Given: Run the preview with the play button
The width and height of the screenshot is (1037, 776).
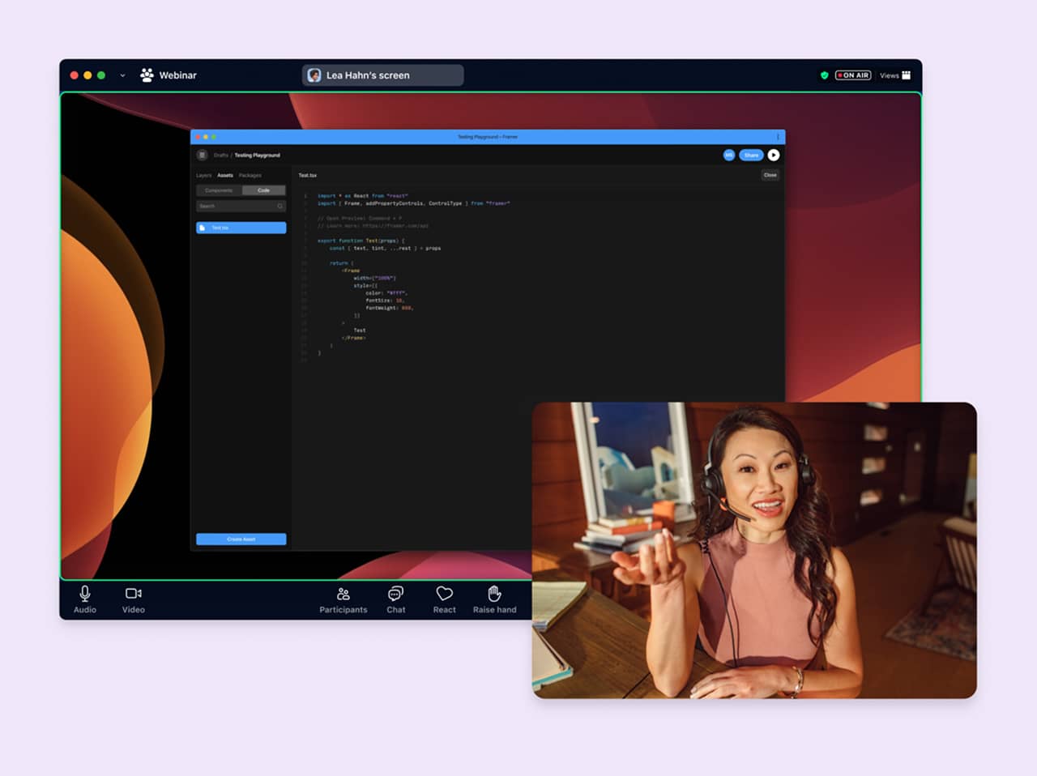Looking at the screenshot, I should (x=774, y=155).
